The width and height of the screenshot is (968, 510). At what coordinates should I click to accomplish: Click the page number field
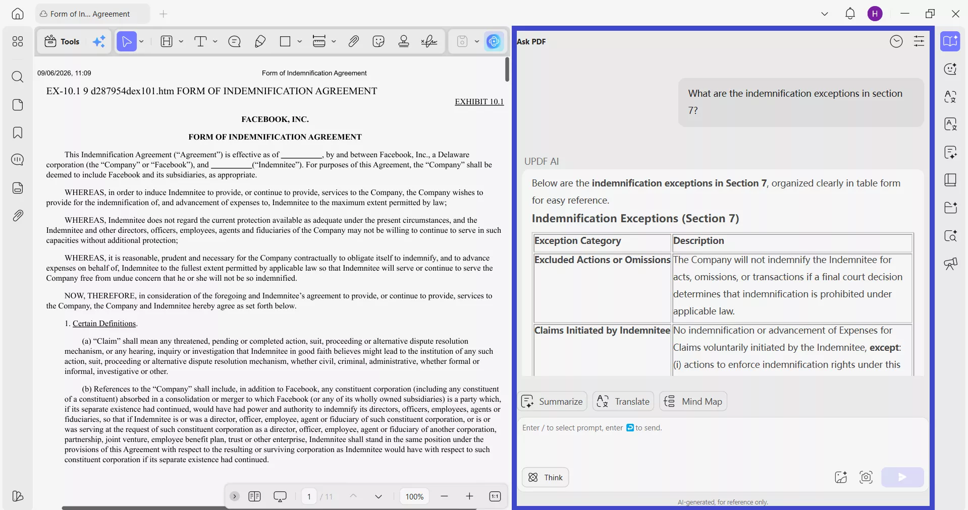pyautogui.click(x=309, y=497)
